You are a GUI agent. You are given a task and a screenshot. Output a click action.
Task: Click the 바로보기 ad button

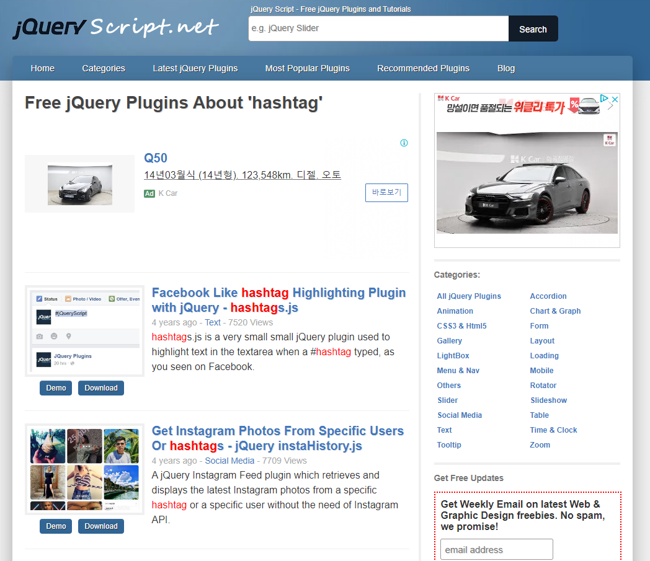386,193
